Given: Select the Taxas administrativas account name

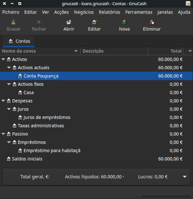Looking at the screenshot, I should click(x=41, y=126).
